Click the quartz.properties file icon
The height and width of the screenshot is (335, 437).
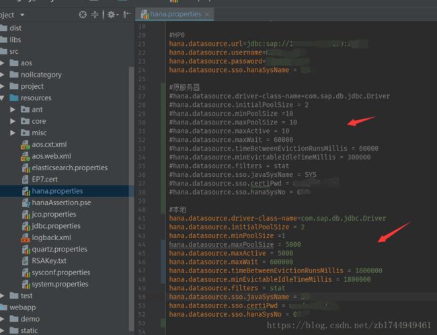pyautogui.click(x=26, y=250)
